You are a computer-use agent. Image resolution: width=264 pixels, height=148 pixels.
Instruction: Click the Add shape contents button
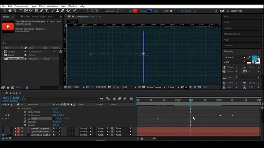(x=171, y=11)
